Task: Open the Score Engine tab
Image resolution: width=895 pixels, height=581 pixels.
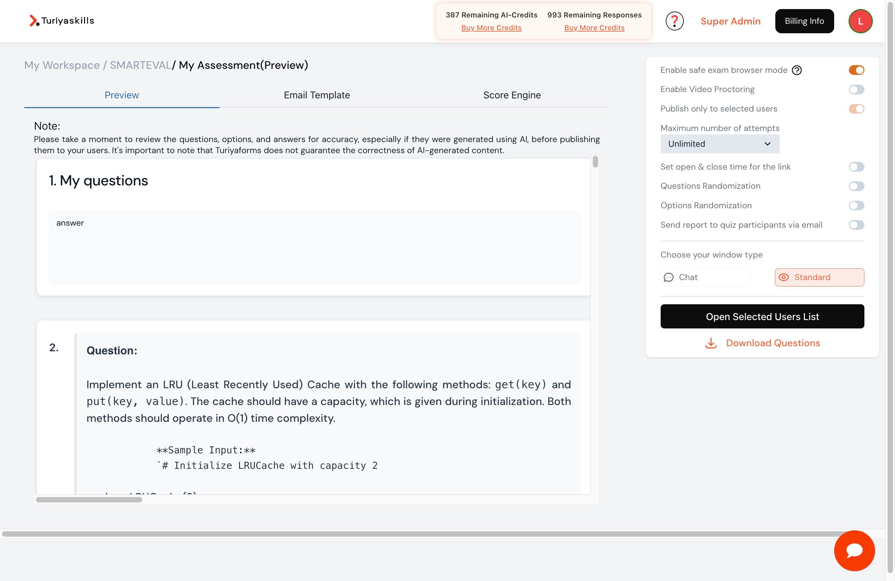Action: (511, 95)
